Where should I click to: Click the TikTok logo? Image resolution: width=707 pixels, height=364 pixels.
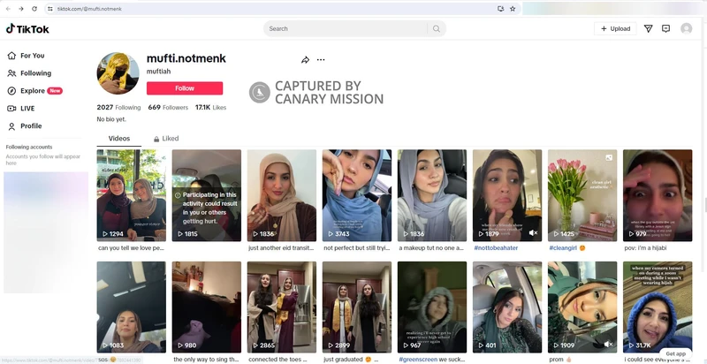(x=27, y=29)
